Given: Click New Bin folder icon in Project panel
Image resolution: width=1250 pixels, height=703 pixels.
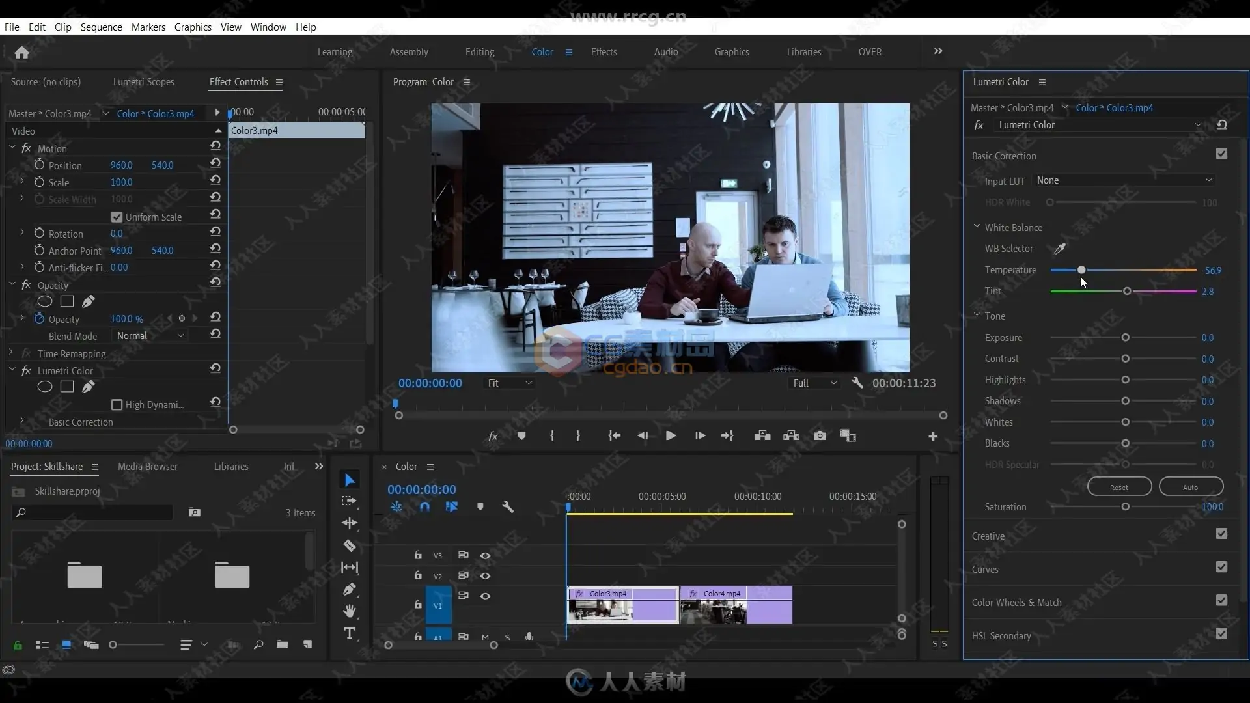Looking at the screenshot, I should [282, 644].
